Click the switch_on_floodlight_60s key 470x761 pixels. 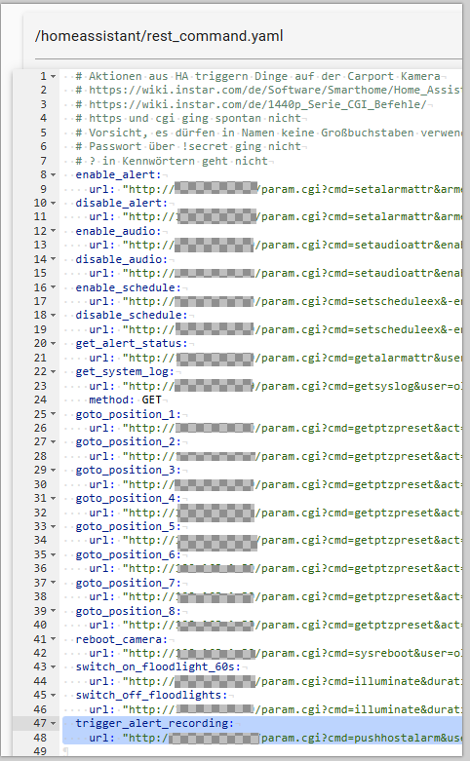click(x=158, y=667)
